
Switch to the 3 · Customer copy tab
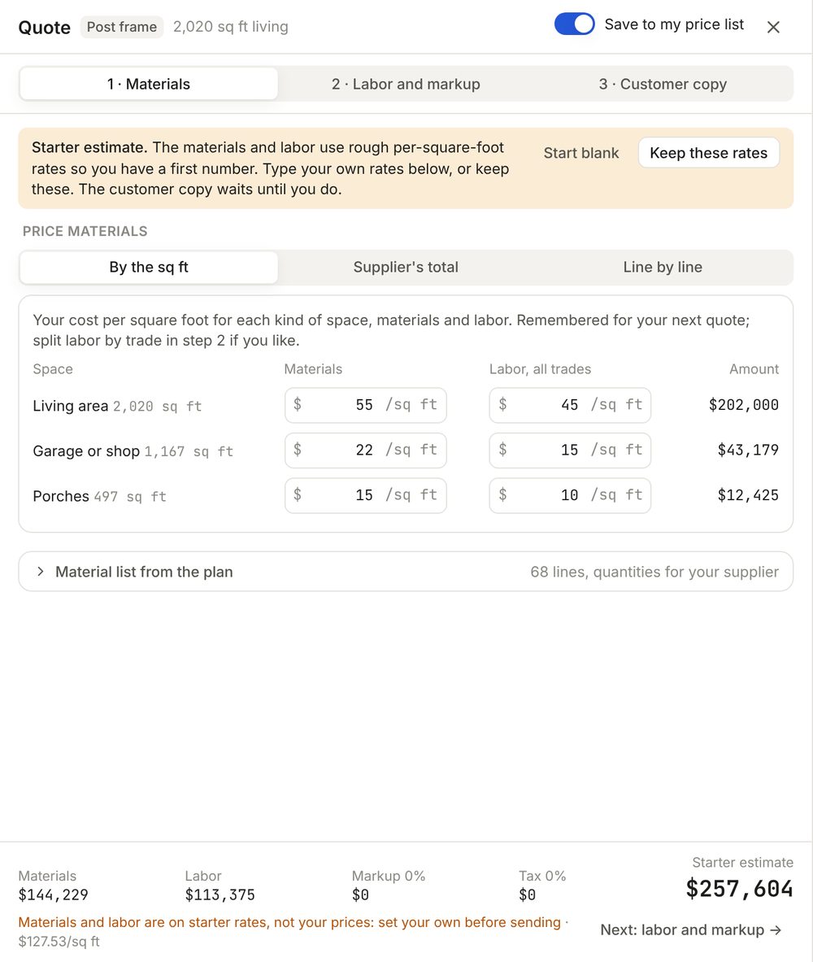pyautogui.click(x=663, y=84)
